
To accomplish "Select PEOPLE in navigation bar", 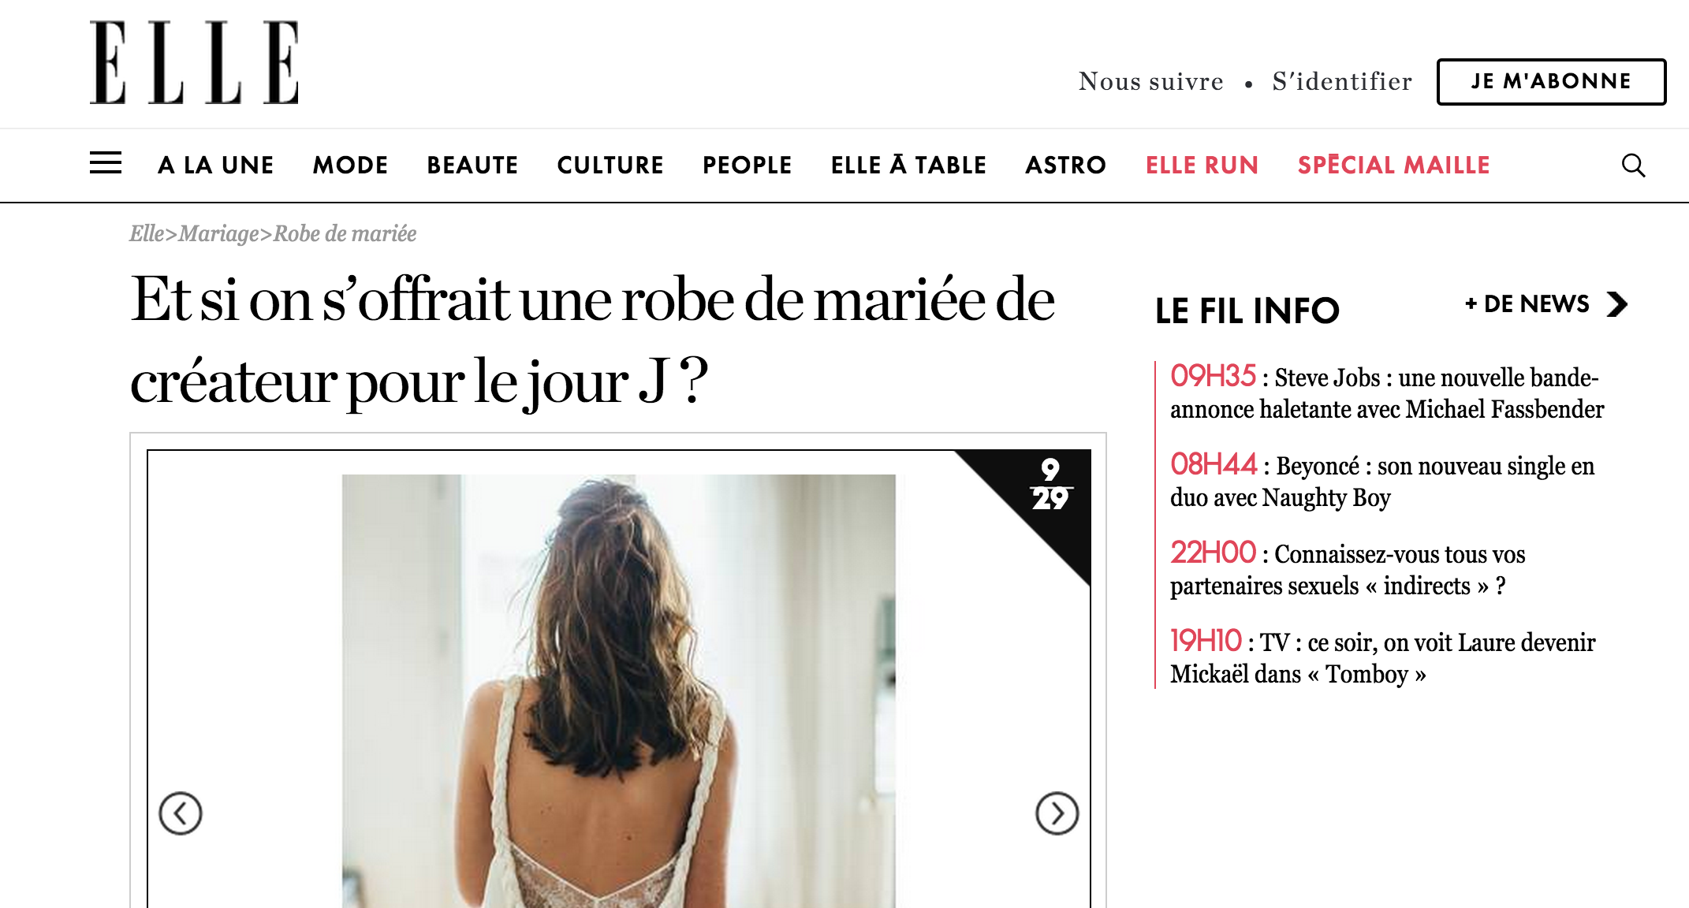I will click(747, 165).
